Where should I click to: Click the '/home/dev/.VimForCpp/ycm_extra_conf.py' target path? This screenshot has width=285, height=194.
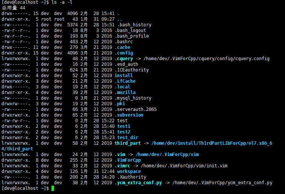tap(222, 183)
